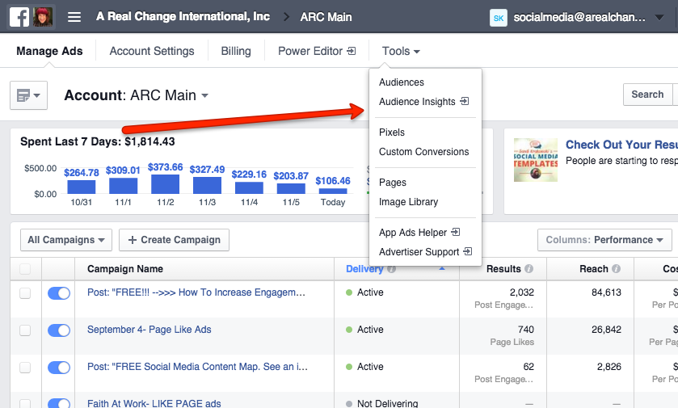This screenshot has width=678, height=408.
Task: Tick the select-all campaigns checkbox
Action: (25, 269)
